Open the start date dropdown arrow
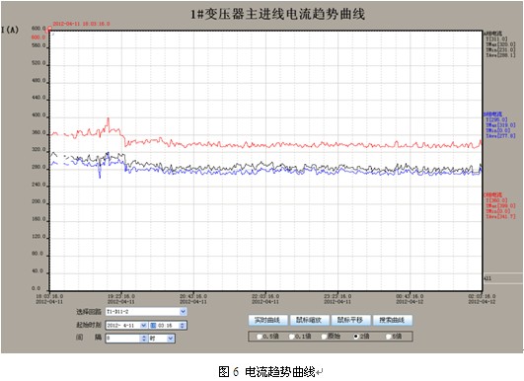Image resolution: width=524 pixels, height=381 pixels. pyautogui.click(x=143, y=325)
